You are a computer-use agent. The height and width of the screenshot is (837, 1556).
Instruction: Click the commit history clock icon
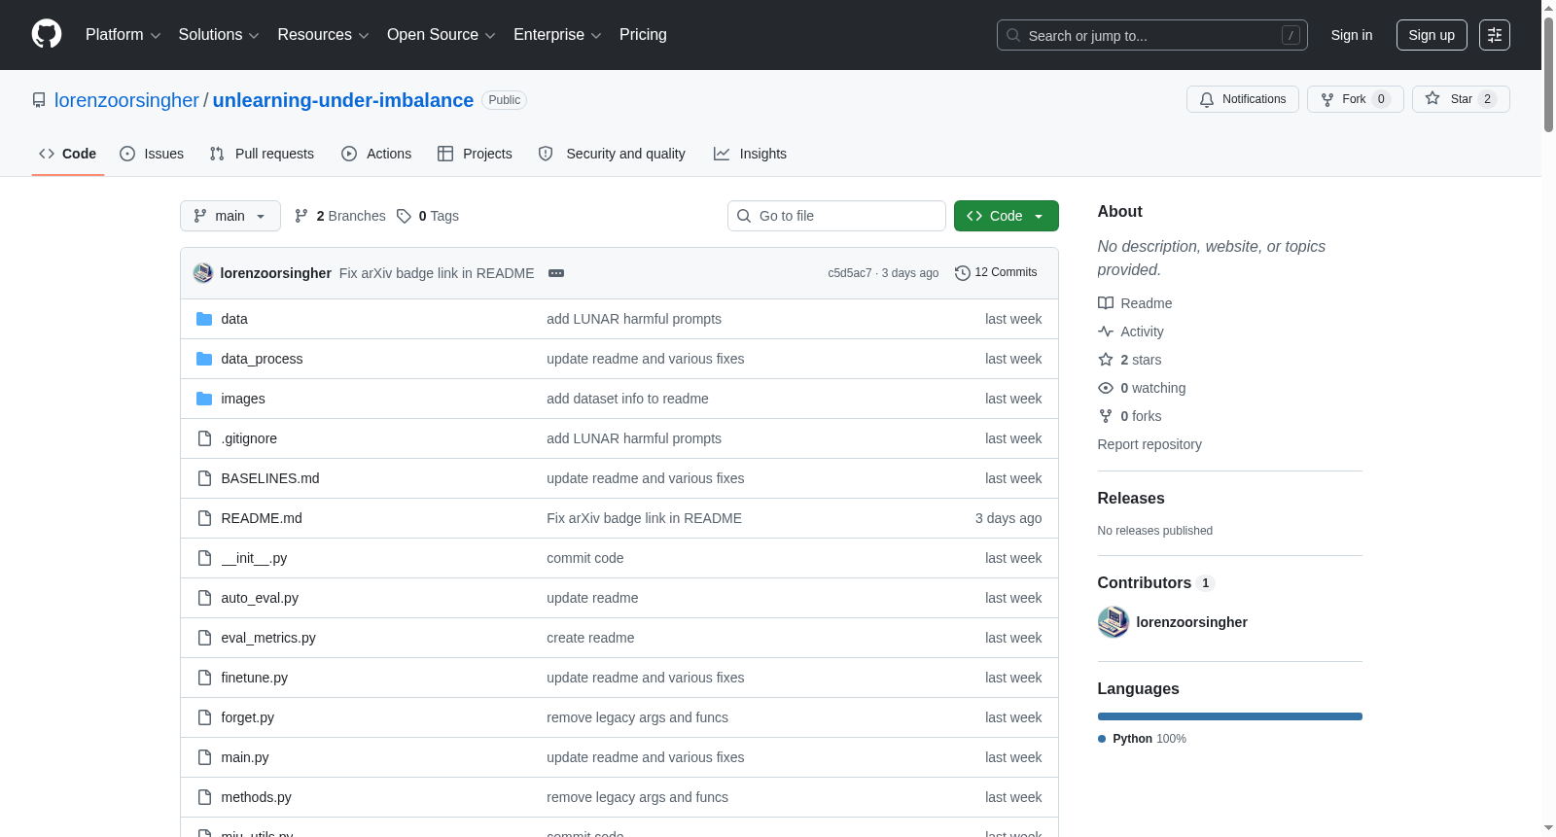pos(963,273)
